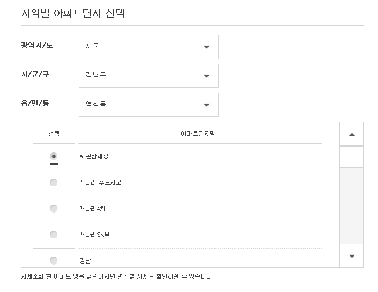Select the e-편한세상 radio button
The width and height of the screenshot is (378, 292).
click(x=54, y=156)
